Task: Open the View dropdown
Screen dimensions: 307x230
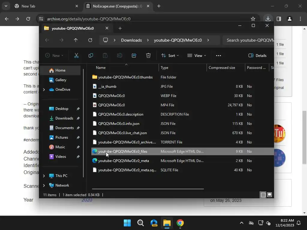Action: click(197, 55)
